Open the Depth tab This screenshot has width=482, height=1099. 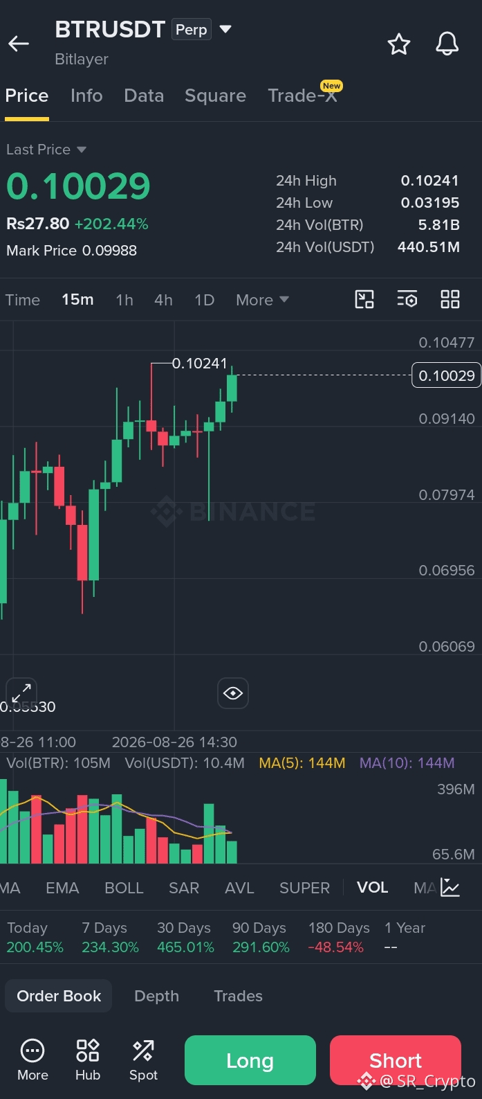156,996
